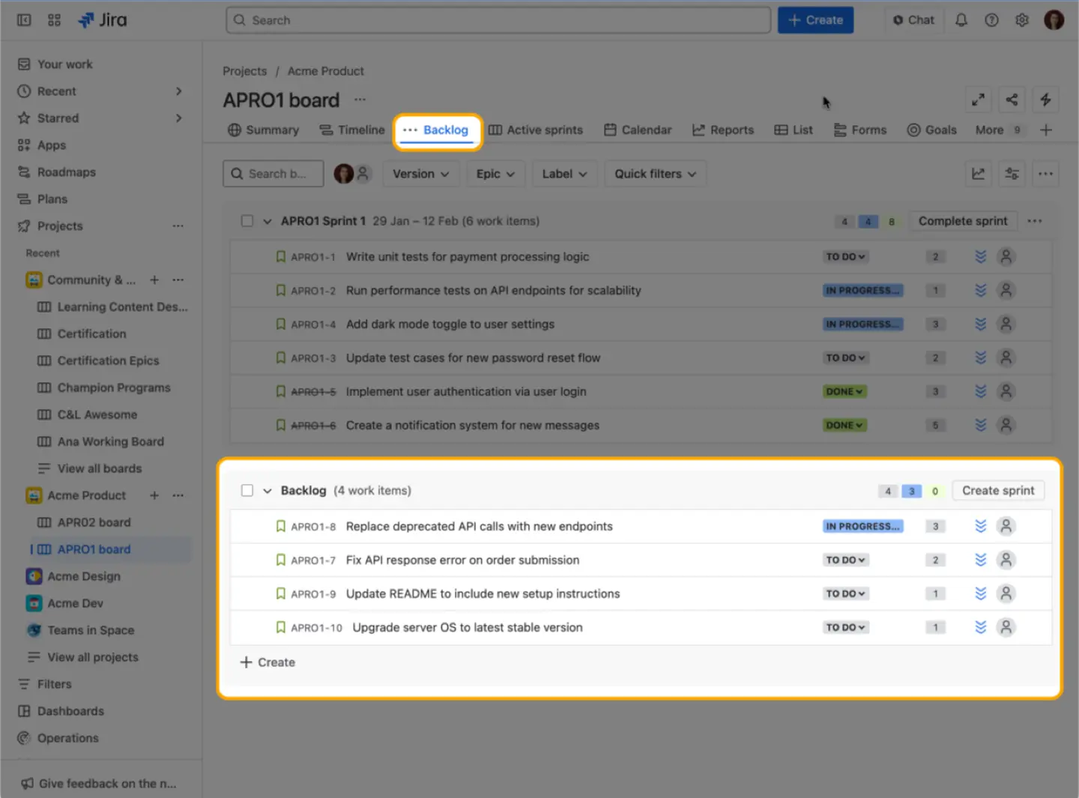Click the Complete sprint button
Viewport: 1079px width, 798px height.
click(963, 220)
